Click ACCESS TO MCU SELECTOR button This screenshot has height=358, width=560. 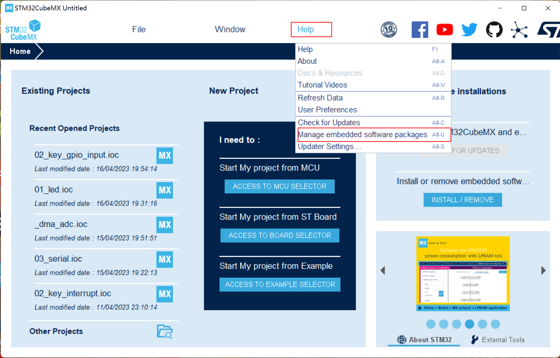[x=280, y=187]
